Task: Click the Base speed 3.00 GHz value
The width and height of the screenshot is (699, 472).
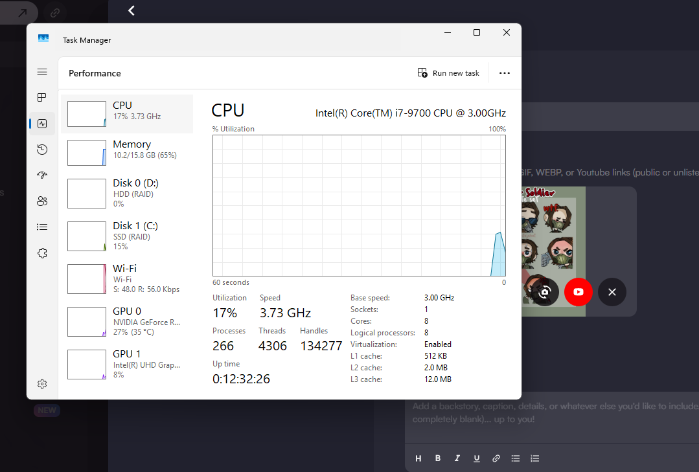Action: pyautogui.click(x=439, y=298)
